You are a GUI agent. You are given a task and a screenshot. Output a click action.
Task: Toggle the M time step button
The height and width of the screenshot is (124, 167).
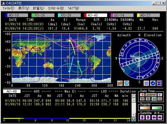coord(160,99)
